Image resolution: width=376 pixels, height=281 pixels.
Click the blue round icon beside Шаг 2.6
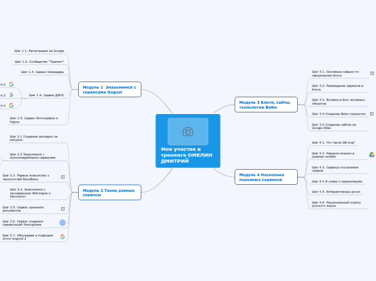click(x=63, y=223)
